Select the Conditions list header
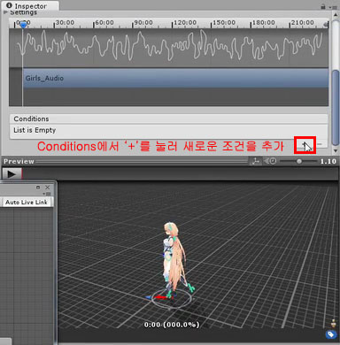 click(x=168, y=119)
